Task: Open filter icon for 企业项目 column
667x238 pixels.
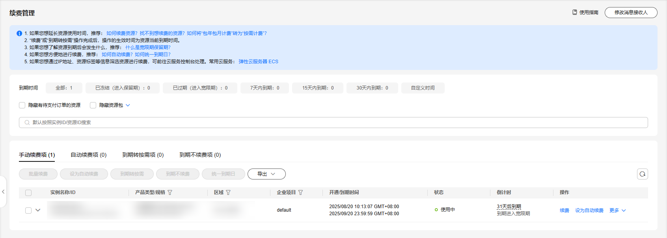Action: (x=300, y=192)
